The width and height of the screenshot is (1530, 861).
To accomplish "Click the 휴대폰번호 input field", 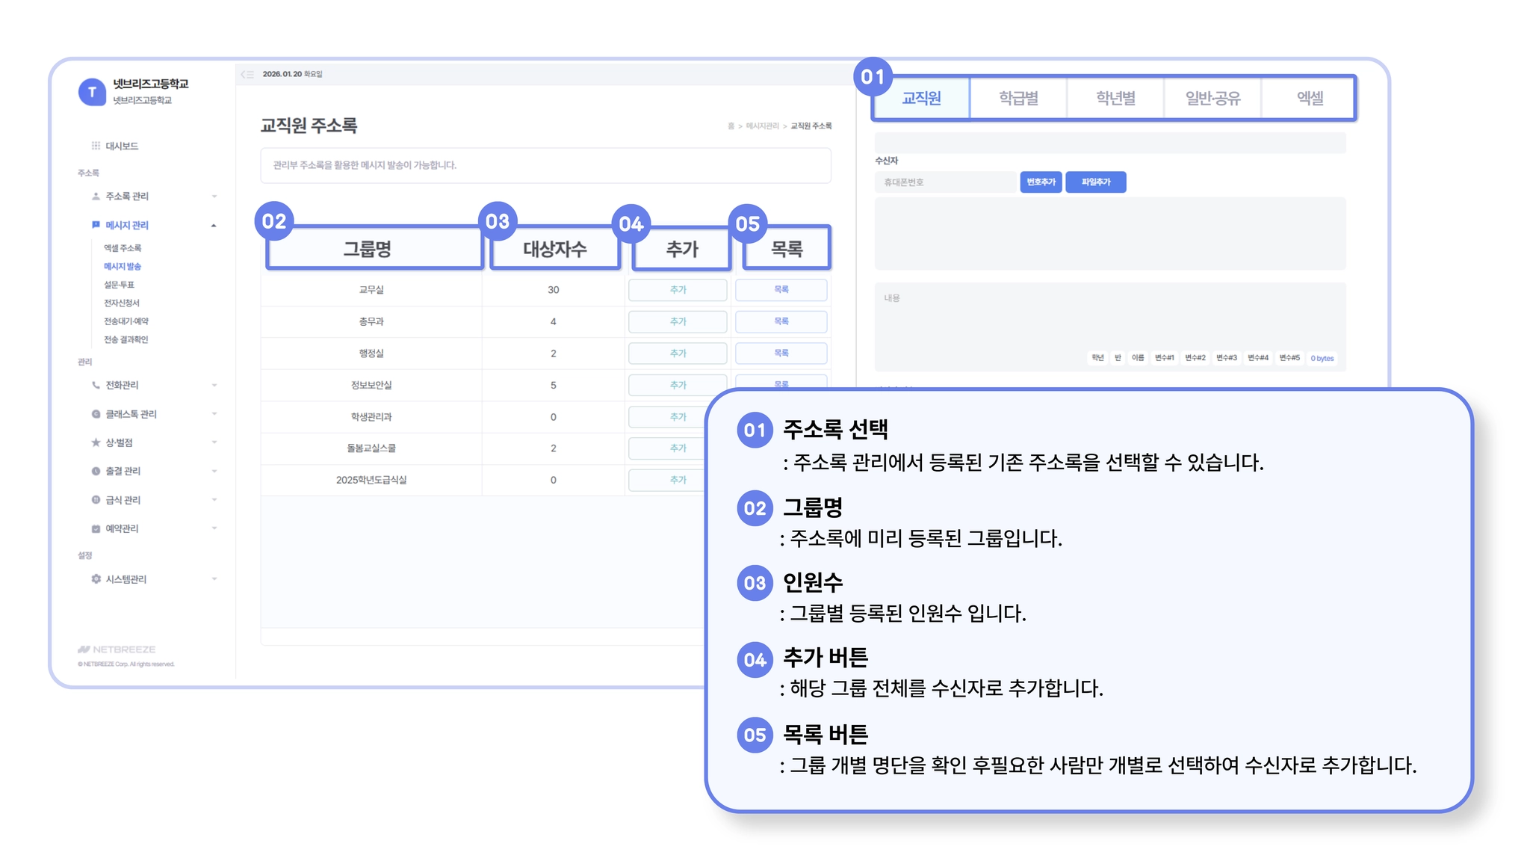I will tap(945, 182).
